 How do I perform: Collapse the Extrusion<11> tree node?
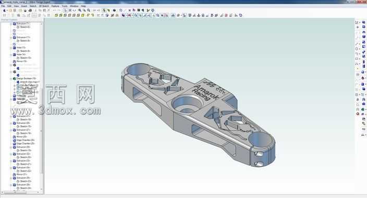pos(11,37)
